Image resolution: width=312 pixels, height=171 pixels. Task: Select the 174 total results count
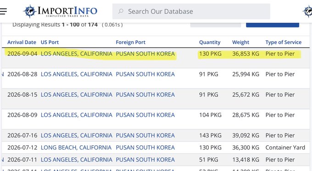[x=93, y=25]
